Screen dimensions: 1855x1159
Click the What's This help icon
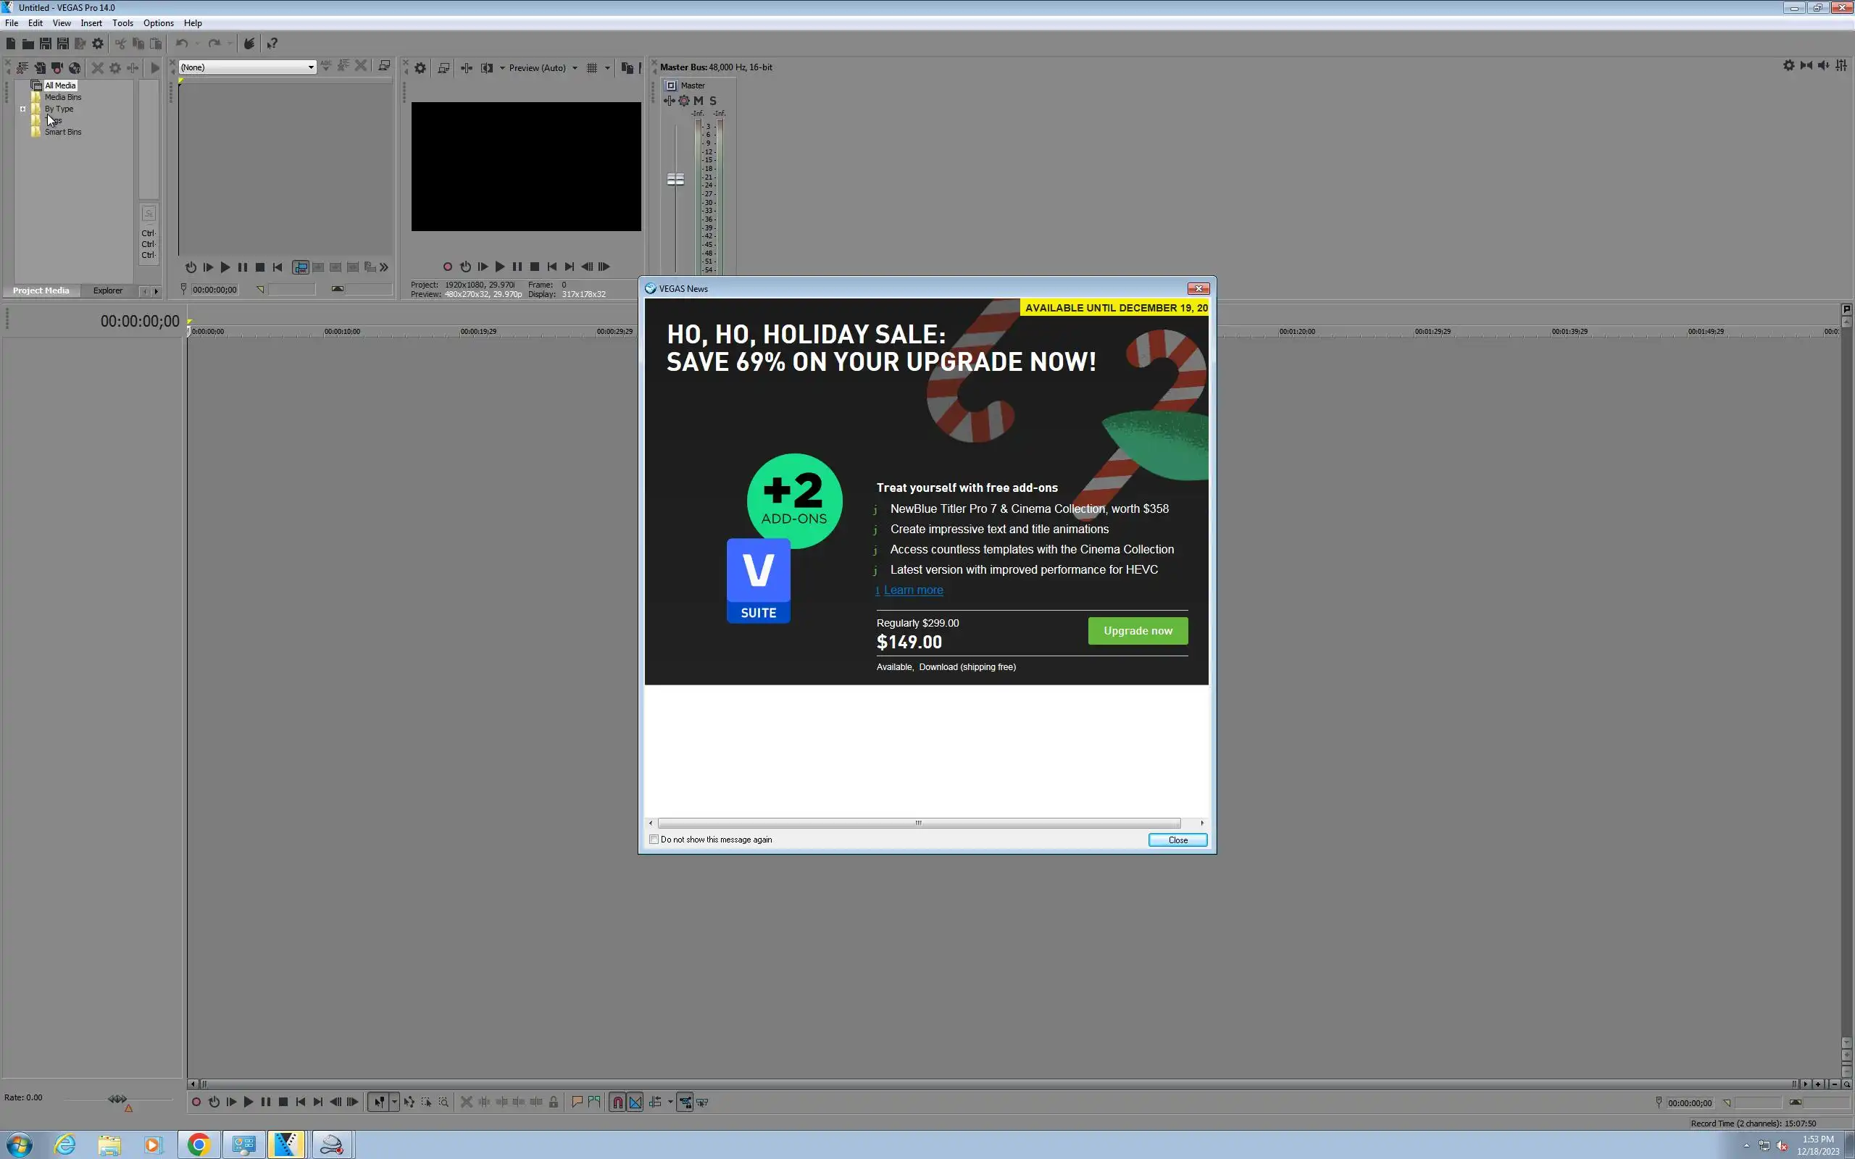(272, 43)
